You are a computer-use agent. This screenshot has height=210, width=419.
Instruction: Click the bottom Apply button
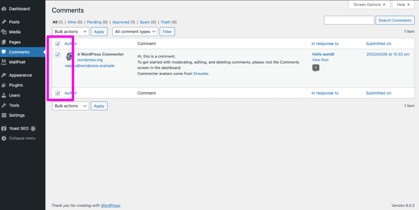(x=99, y=106)
